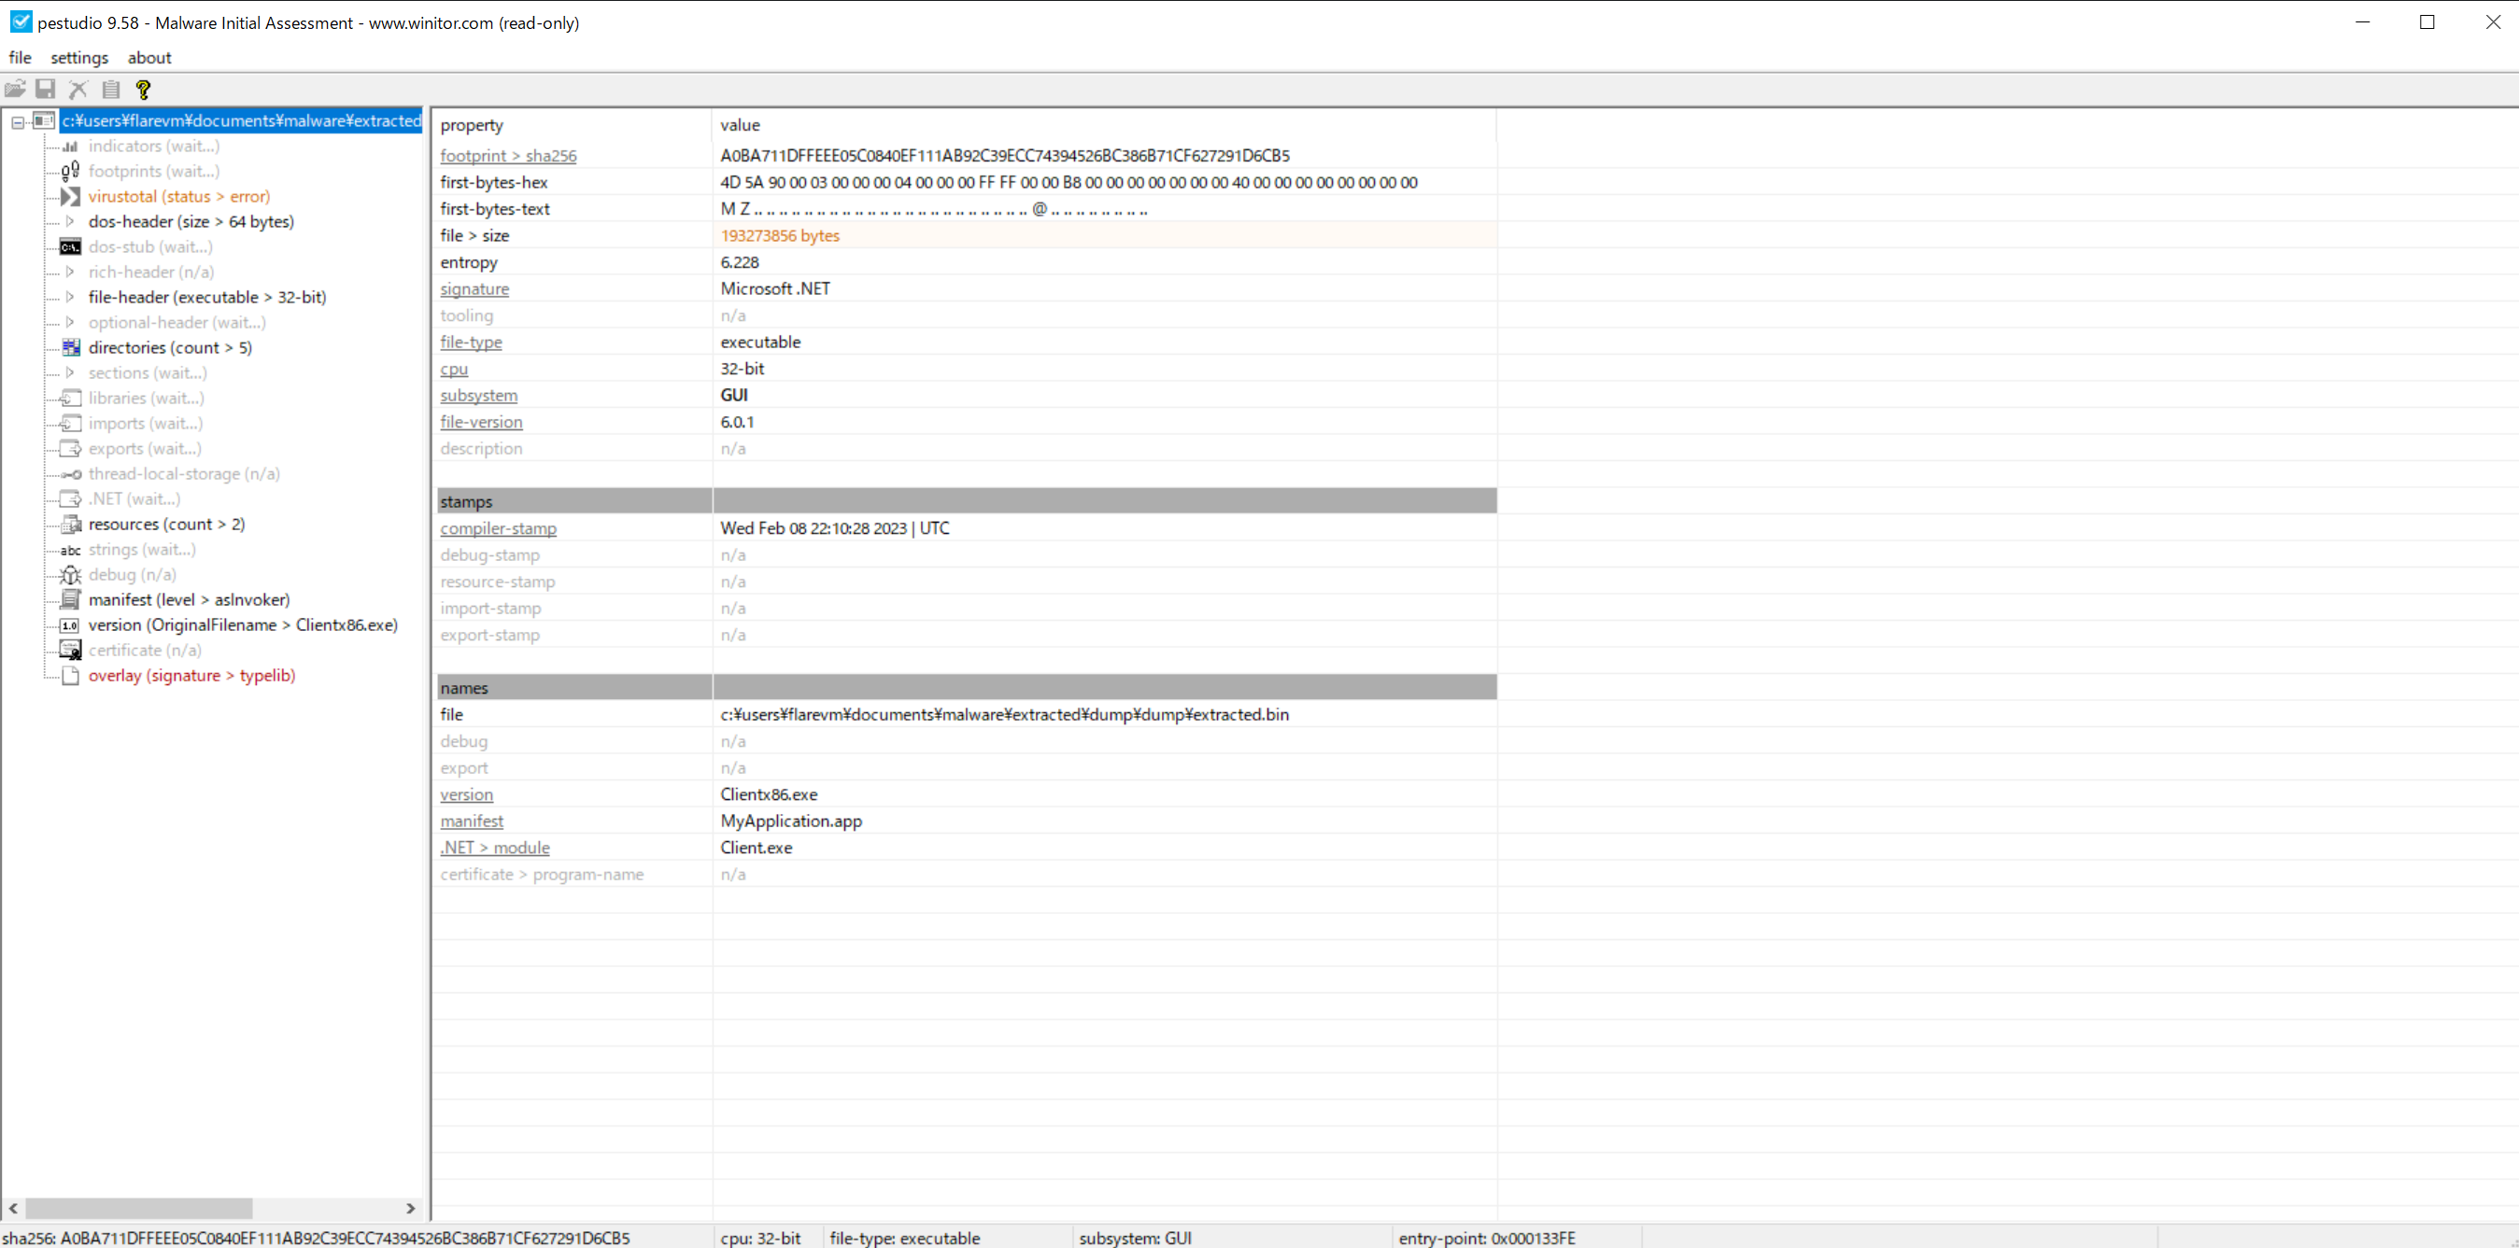Collapse the root file tree node
The image size is (2519, 1248).
coord(18,121)
